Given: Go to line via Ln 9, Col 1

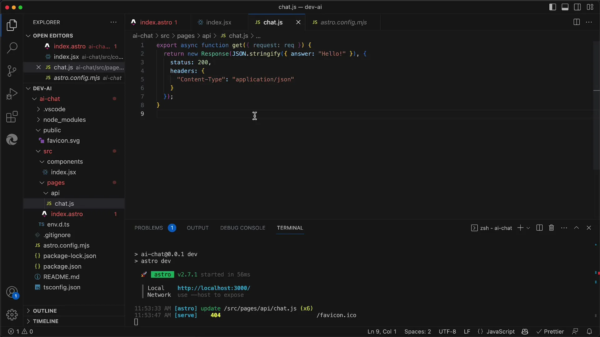Looking at the screenshot, I should tap(382, 331).
